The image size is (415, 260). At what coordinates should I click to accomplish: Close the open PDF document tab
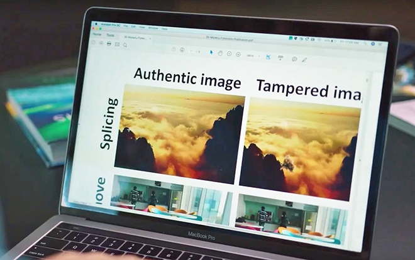(150, 37)
